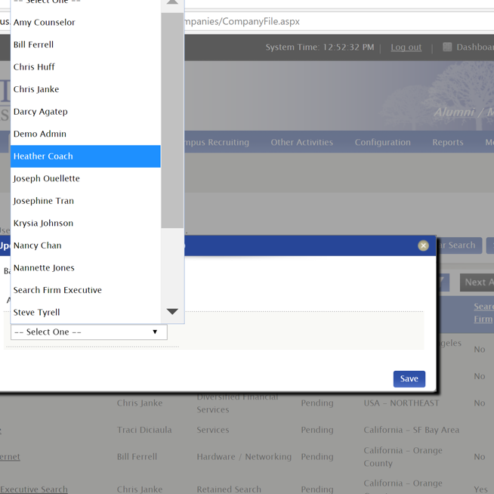Click System Time text in header
The height and width of the screenshot is (494, 494).
click(x=320, y=48)
